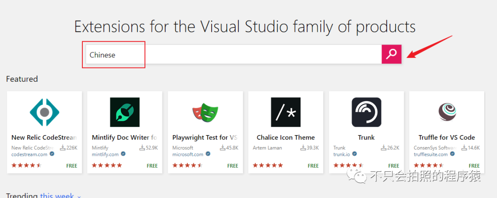Click verified badge next to mintlify.com
Screen dimensions: 497x198
click(x=123, y=154)
